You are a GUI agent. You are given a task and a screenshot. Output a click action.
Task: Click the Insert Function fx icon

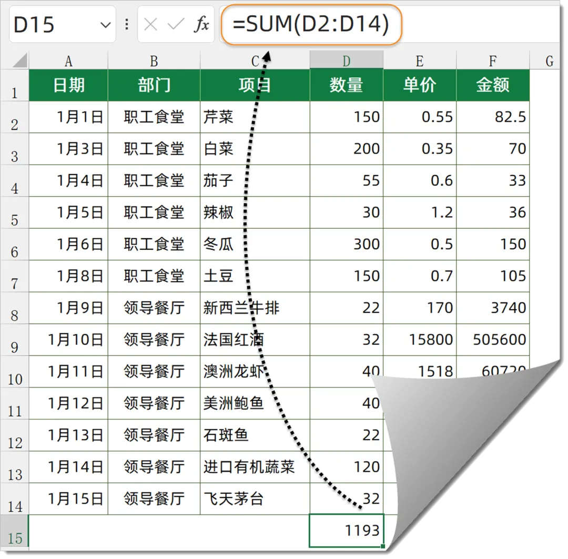(201, 25)
